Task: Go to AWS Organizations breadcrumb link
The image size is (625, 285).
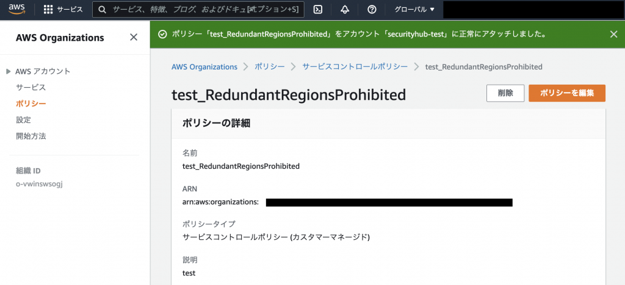Action: pos(204,67)
